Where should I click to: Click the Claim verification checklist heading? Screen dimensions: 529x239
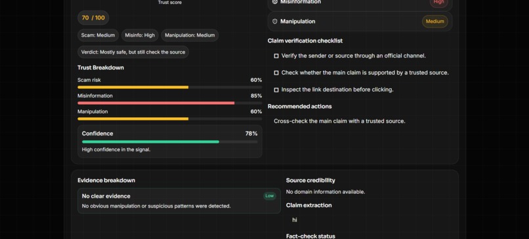(305, 41)
